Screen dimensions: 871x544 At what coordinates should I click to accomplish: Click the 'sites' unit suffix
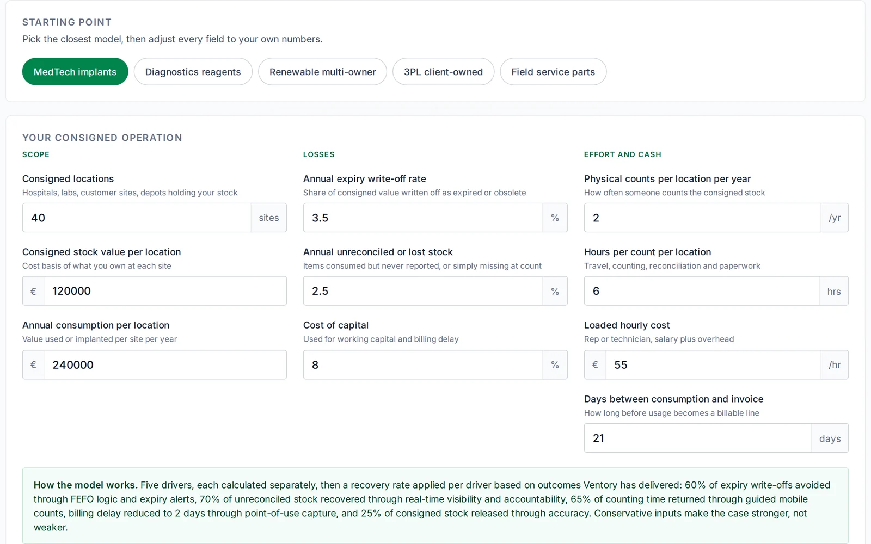(x=269, y=218)
